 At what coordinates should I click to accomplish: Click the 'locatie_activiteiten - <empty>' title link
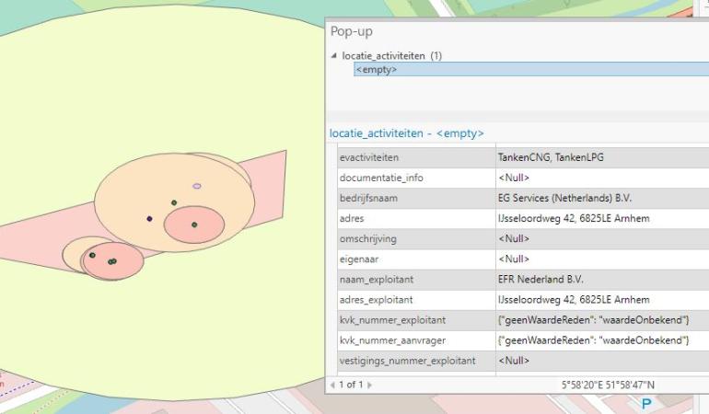click(406, 133)
